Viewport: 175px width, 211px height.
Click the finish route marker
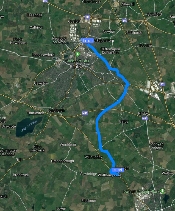tap(88, 41)
